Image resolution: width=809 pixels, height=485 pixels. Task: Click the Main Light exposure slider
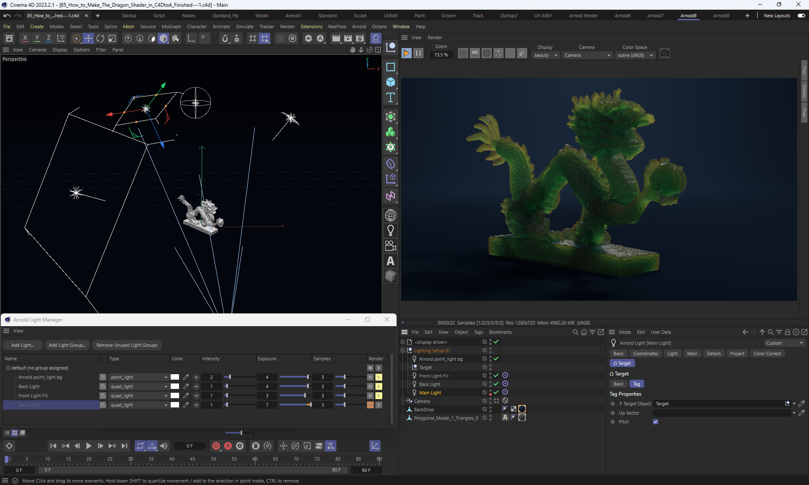295,405
